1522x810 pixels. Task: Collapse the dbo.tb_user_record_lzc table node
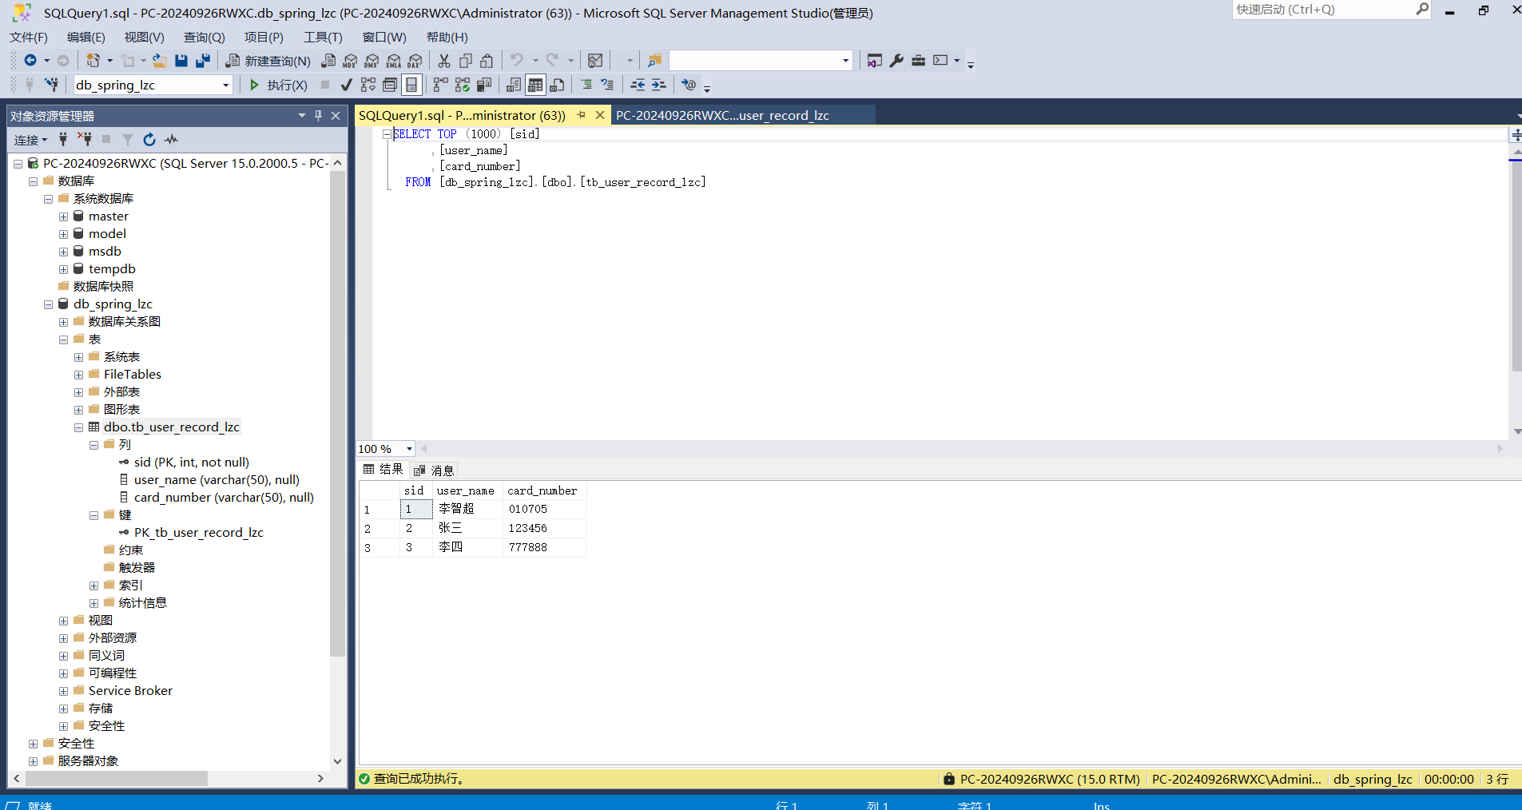pos(78,427)
